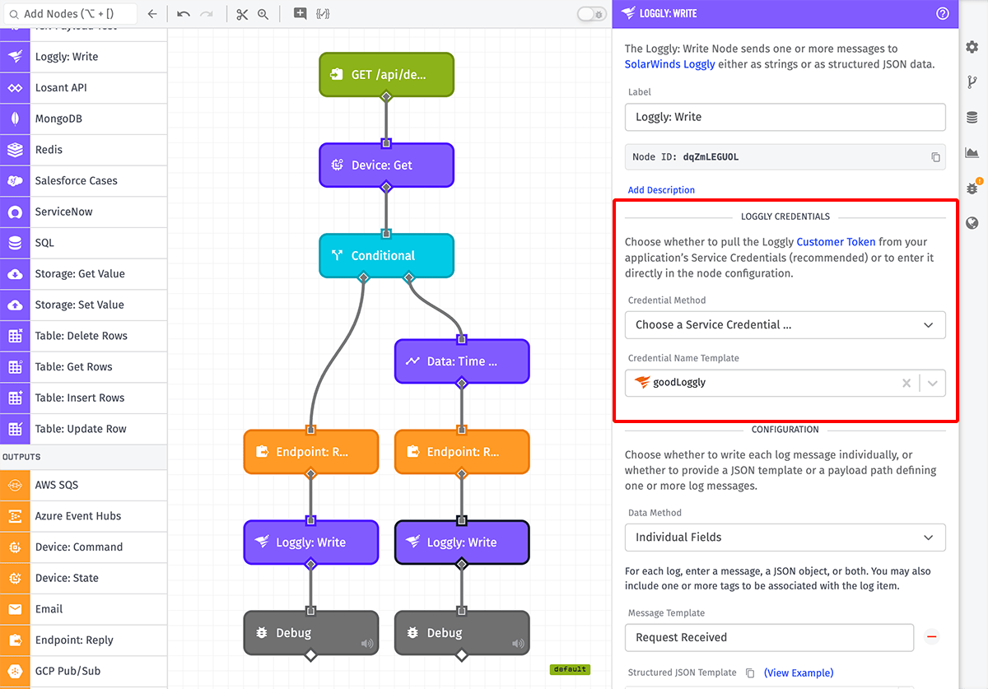Pick Device: State output node
The height and width of the screenshot is (689, 988).
click(83, 578)
